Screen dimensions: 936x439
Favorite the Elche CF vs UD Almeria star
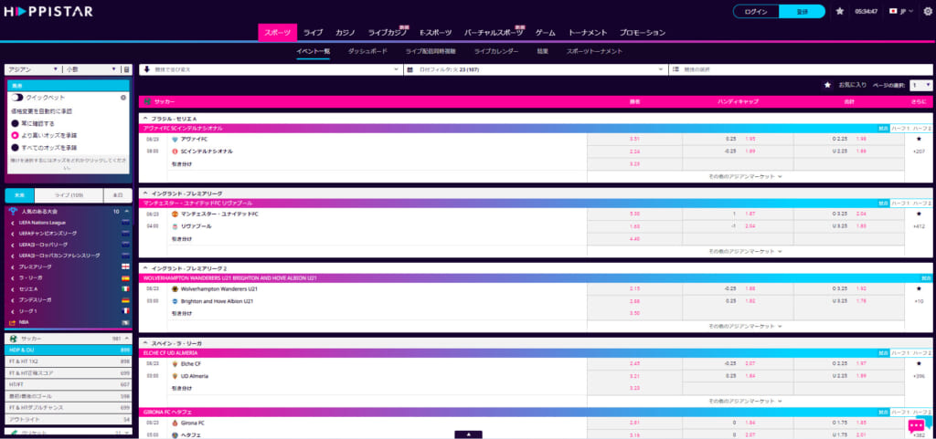tap(919, 363)
